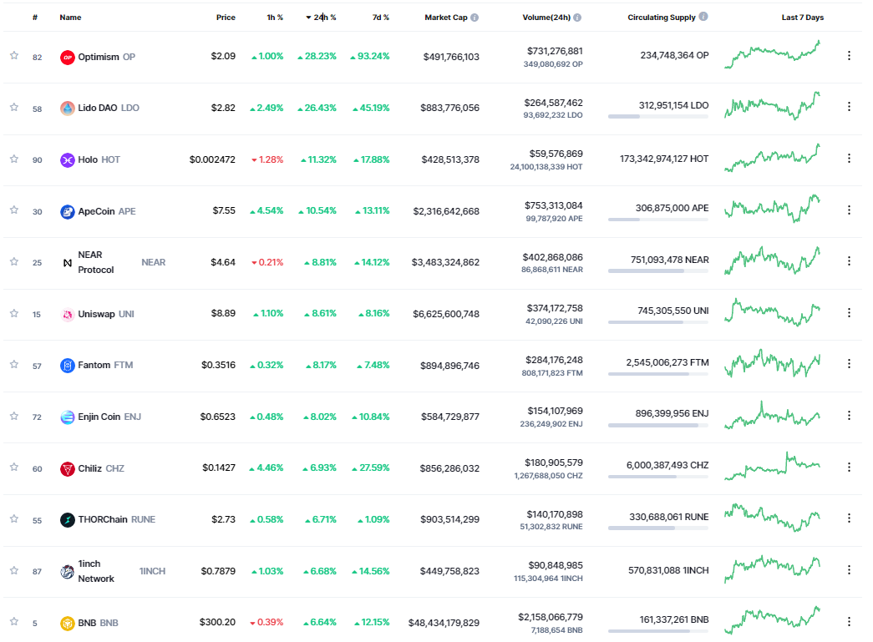
Task: Star Enjin Coin to add to watchlist
Action: coord(14,416)
